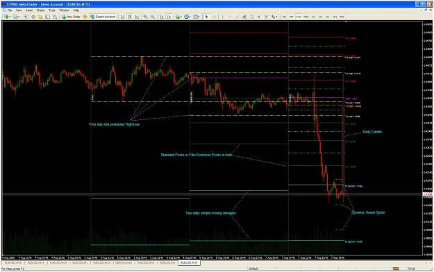
Task: Open the Charts menu
Action: pyautogui.click(x=40, y=10)
